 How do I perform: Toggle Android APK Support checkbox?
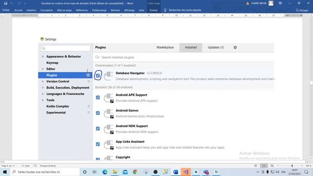[x=98, y=97]
